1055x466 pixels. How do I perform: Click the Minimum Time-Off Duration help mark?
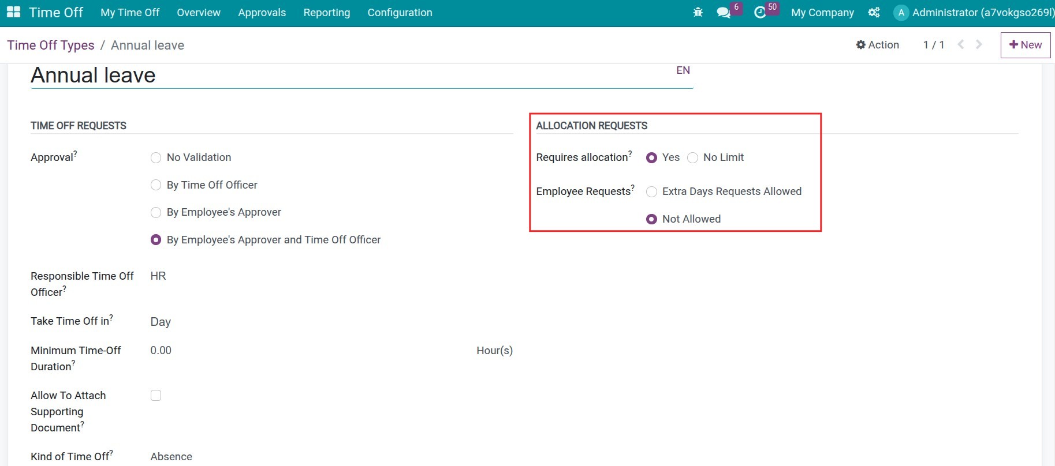pyautogui.click(x=73, y=363)
